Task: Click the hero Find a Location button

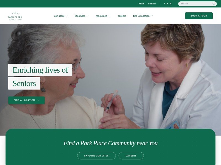Action: pyautogui.click(x=27, y=100)
